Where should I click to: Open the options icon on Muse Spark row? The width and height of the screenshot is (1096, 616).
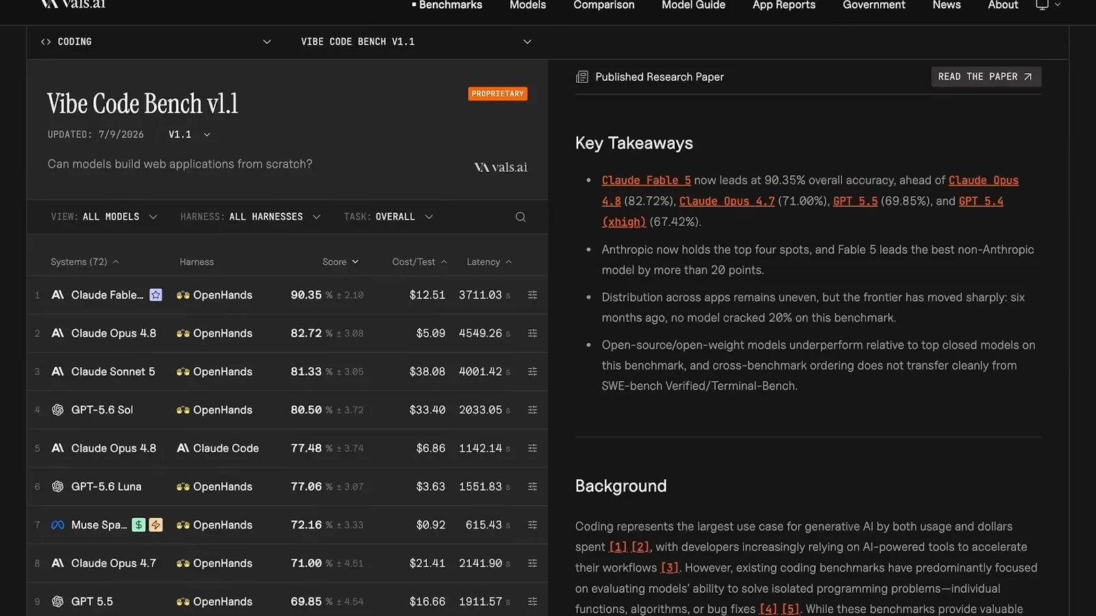pyautogui.click(x=532, y=525)
